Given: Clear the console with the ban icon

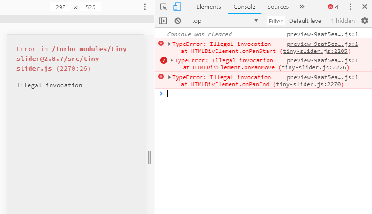Looking at the screenshot, I should [178, 21].
